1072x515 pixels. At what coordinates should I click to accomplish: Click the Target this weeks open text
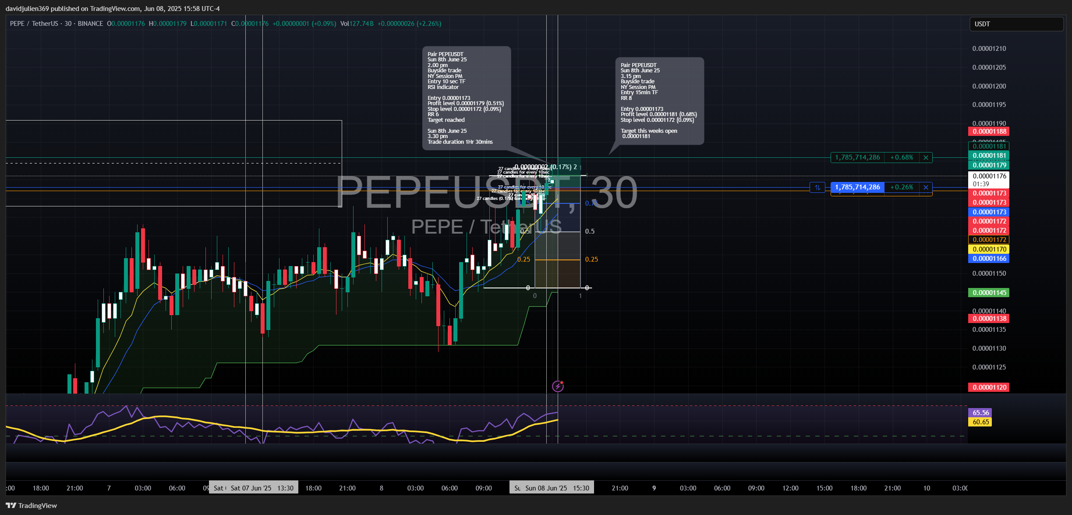click(649, 131)
